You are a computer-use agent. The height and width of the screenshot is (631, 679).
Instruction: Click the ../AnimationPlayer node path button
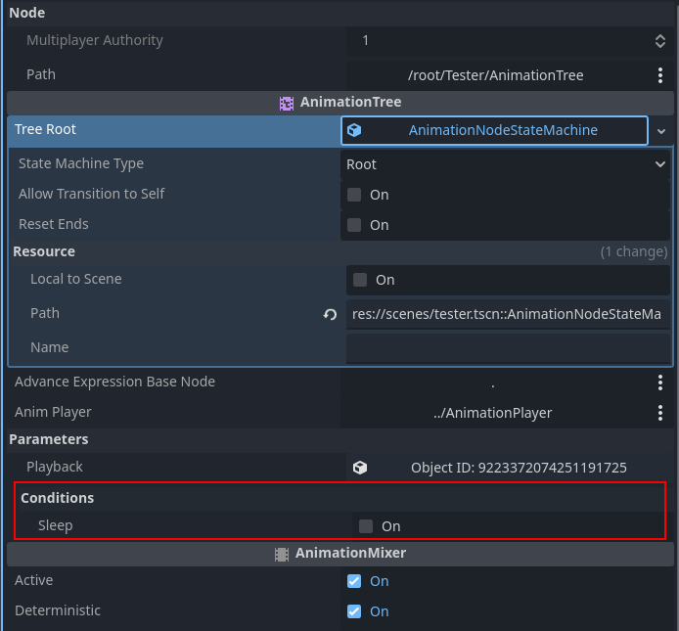pos(492,413)
